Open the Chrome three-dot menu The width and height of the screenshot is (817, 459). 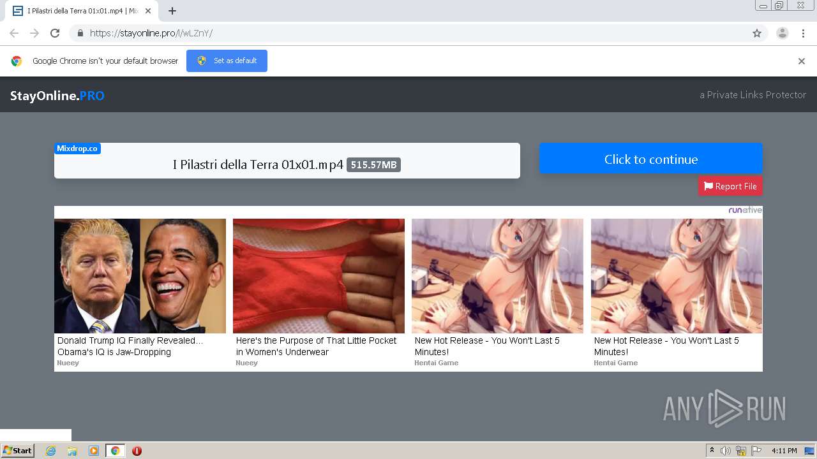tap(803, 33)
